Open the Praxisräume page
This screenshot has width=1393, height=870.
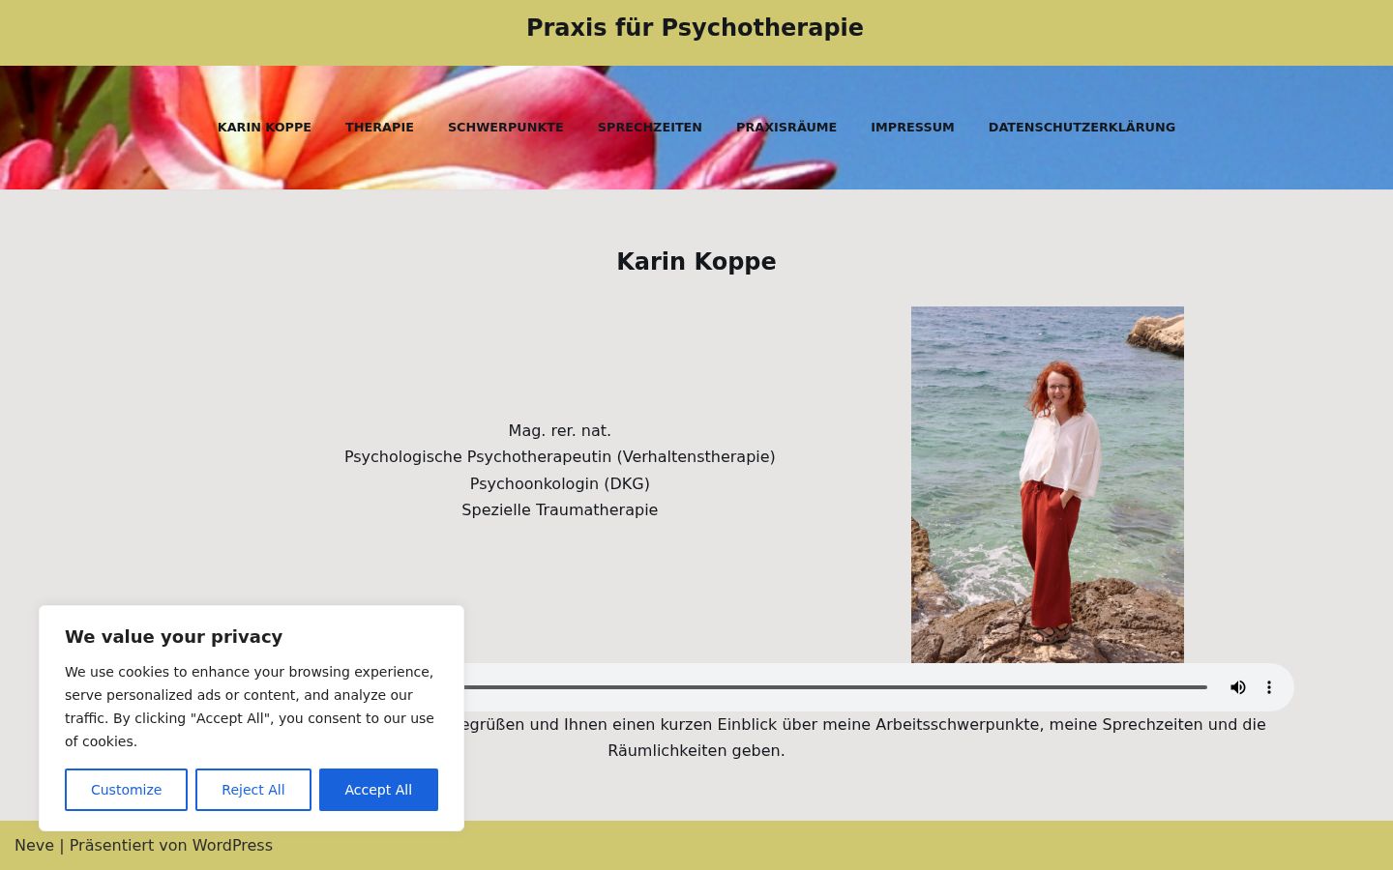pos(786,127)
